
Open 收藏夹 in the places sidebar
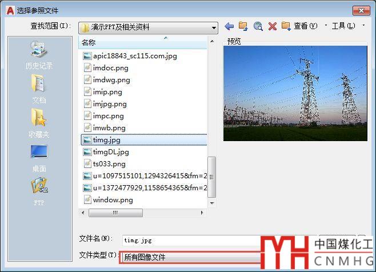(39, 123)
